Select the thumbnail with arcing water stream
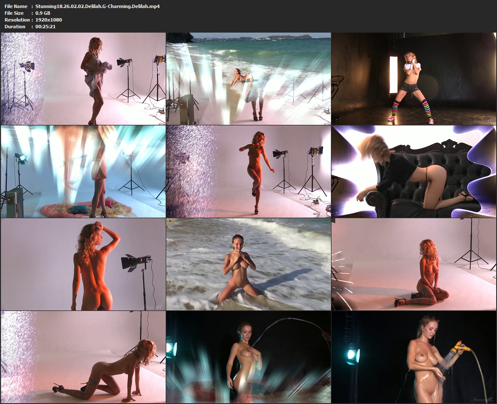 pos(248,357)
